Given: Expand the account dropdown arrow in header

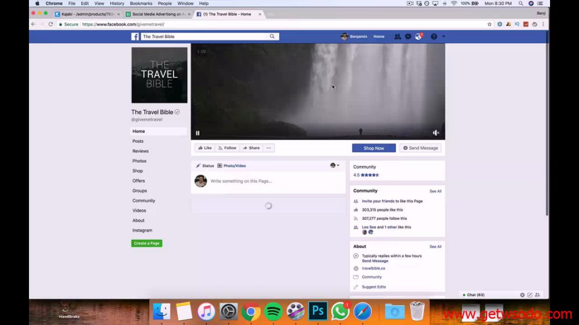Looking at the screenshot, I should (444, 36).
